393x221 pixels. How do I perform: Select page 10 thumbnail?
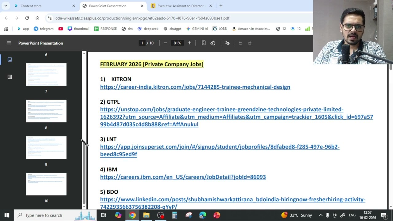pyautogui.click(x=46, y=184)
